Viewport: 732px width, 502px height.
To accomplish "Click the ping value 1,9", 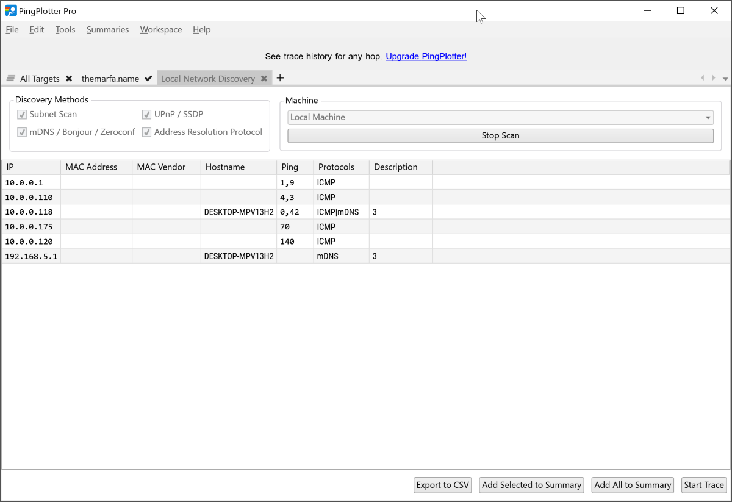I will coord(287,183).
